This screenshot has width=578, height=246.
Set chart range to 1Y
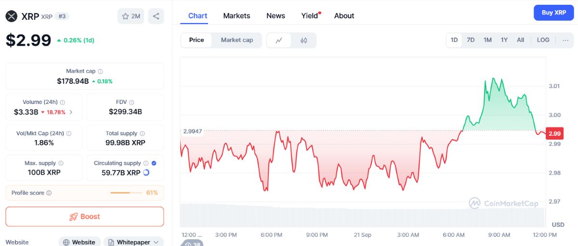pos(504,40)
